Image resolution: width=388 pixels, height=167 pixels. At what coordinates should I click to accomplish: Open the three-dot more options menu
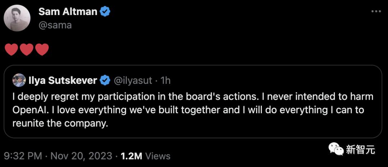[377, 11]
